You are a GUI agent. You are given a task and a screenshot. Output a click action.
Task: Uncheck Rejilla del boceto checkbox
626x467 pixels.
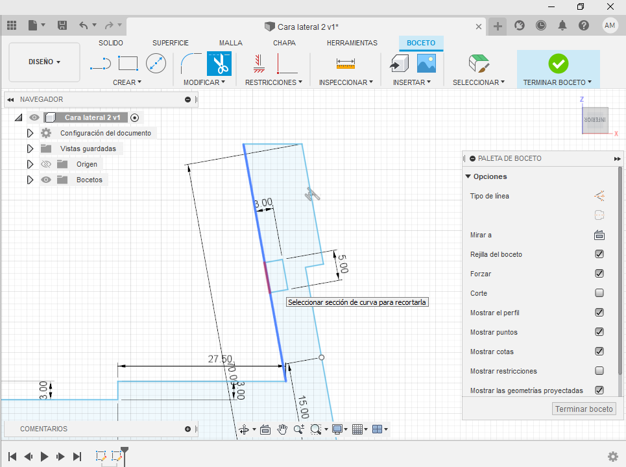pyautogui.click(x=599, y=254)
